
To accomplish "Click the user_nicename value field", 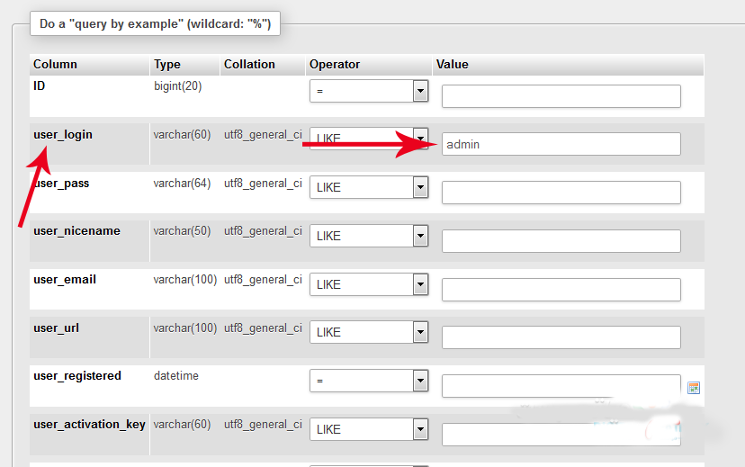I will click(x=561, y=241).
